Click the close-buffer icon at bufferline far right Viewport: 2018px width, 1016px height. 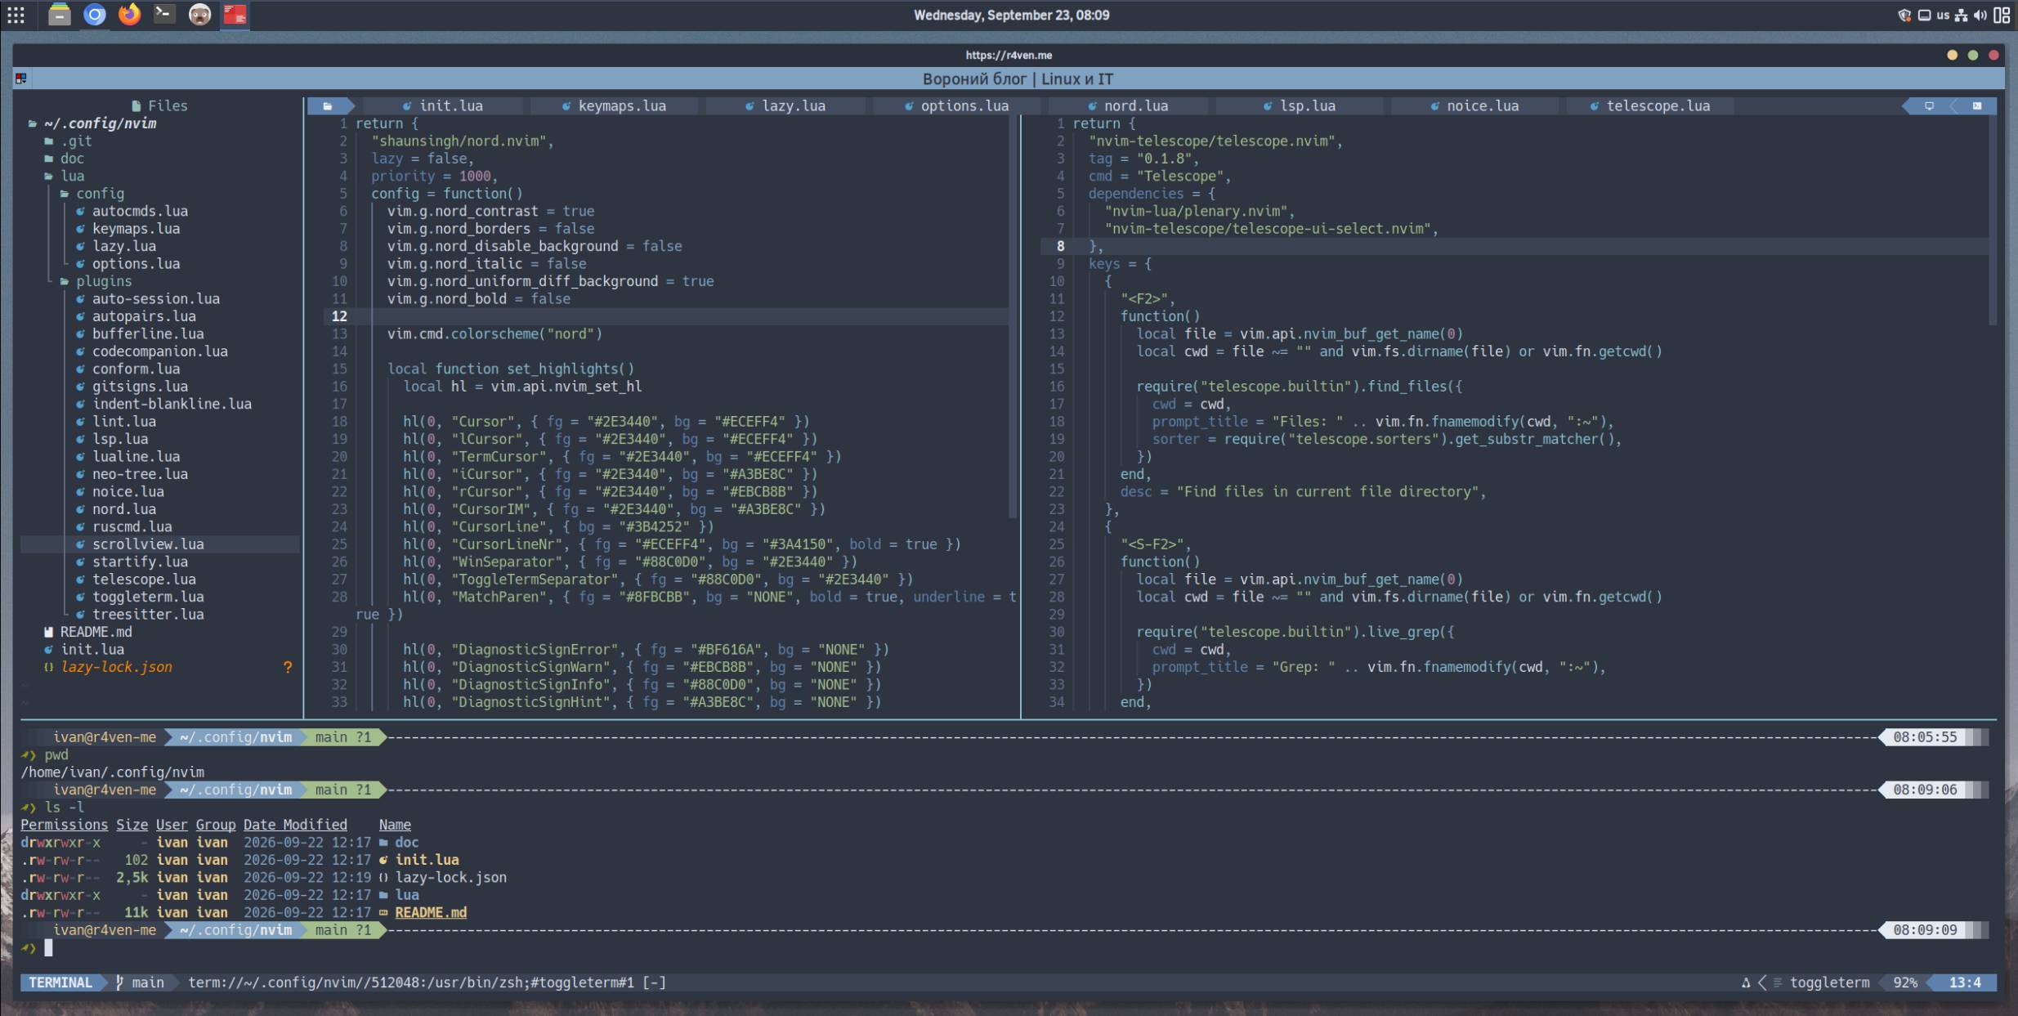[x=1977, y=105]
